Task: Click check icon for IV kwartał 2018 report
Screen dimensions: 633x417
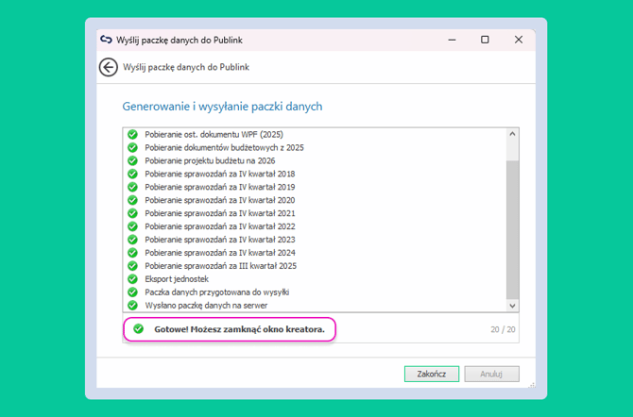Action: tap(133, 175)
